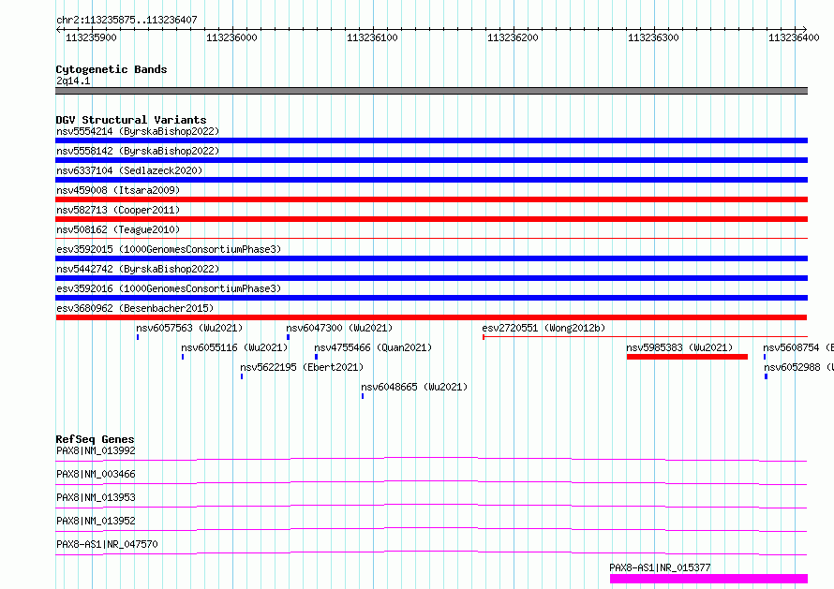Click nsv5622195 (Ebert2021) label
The height and width of the screenshot is (589, 834).
pos(302,367)
